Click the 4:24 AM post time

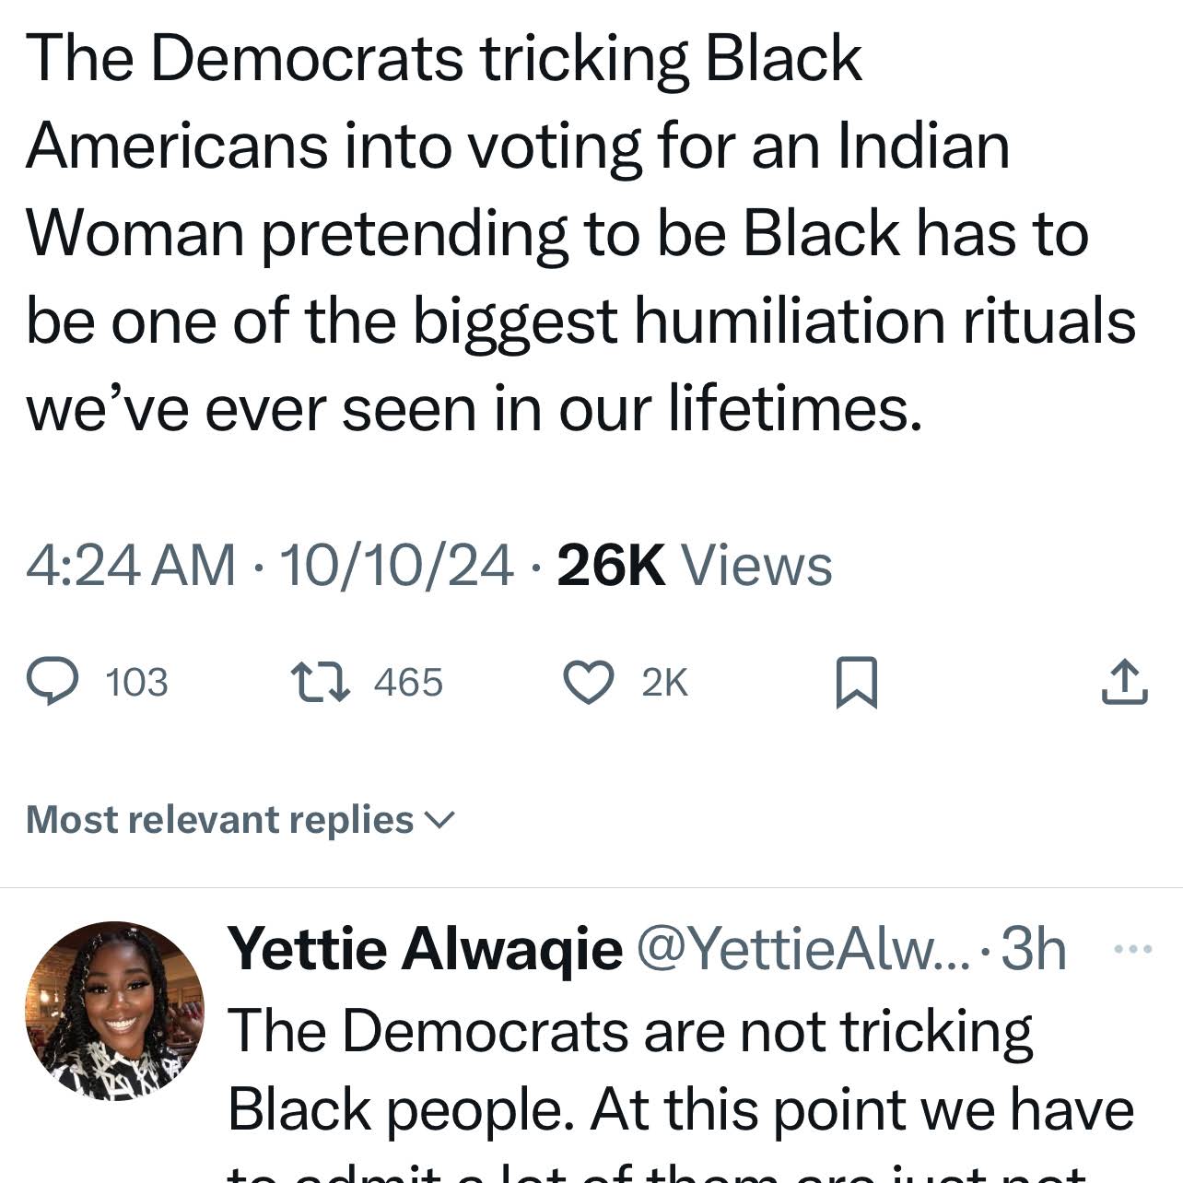pos(131,564)
